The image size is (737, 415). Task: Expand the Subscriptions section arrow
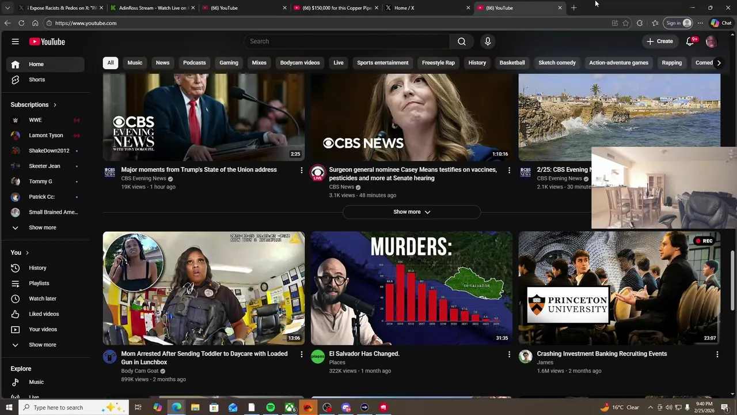pyautogui.click(x=55, y=105)
